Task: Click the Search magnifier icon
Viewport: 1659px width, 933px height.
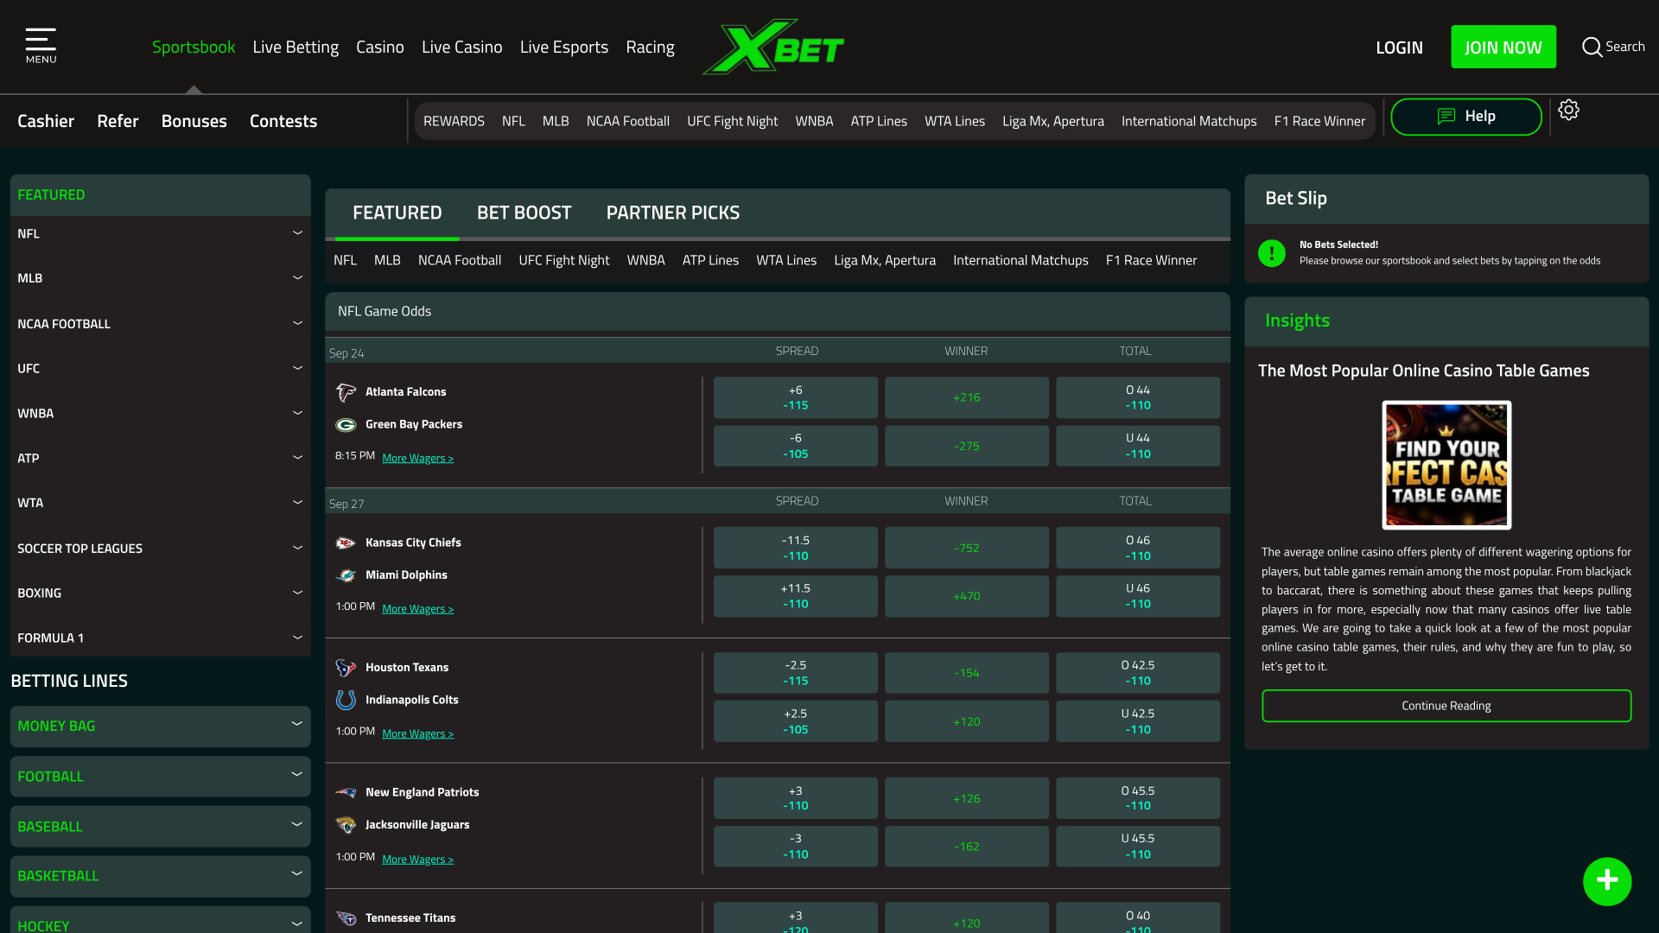Action: click(1592, 47)
